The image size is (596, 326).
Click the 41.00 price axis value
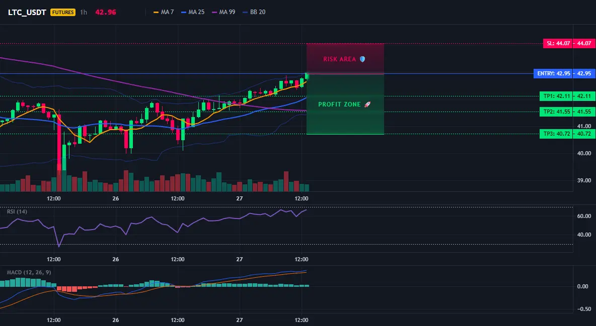point(584,126)
